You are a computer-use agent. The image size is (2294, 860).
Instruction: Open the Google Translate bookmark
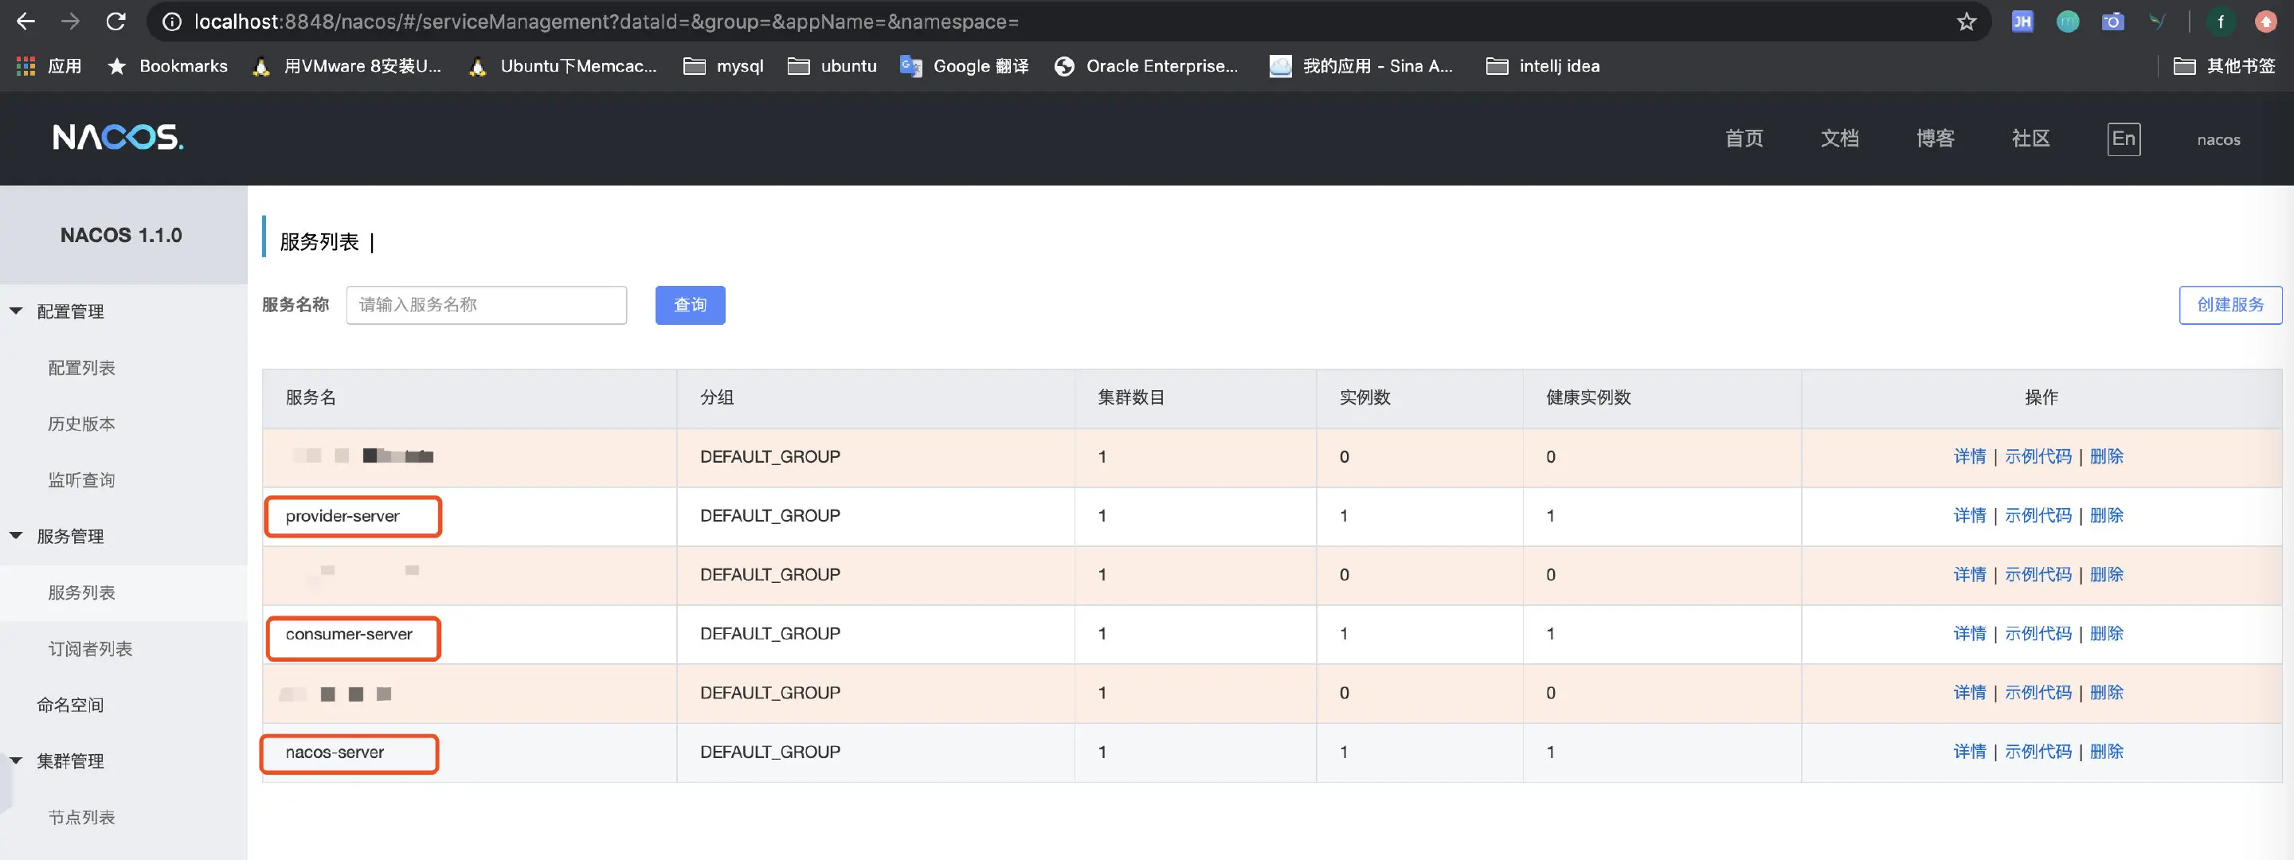coord(965,66)
